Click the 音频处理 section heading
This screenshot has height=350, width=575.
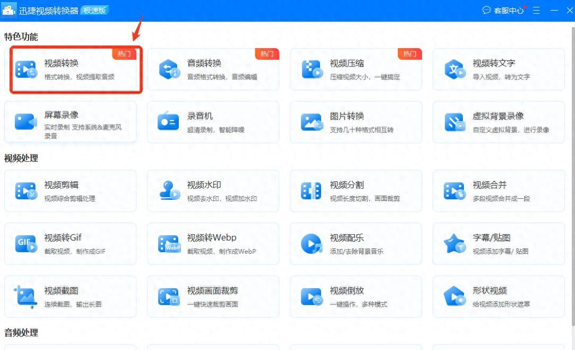[21, 333]
